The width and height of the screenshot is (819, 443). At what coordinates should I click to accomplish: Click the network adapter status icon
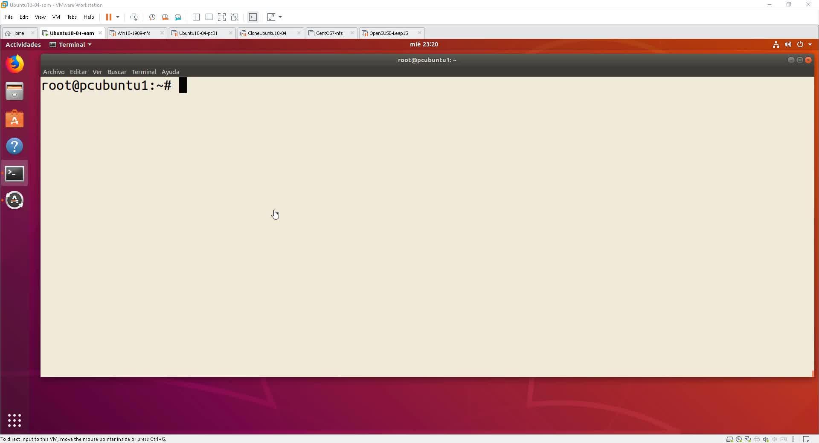[x=748, y=439]
